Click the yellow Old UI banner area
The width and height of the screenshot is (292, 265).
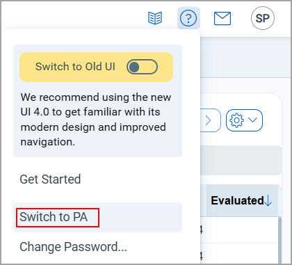[x=96, y=67]
